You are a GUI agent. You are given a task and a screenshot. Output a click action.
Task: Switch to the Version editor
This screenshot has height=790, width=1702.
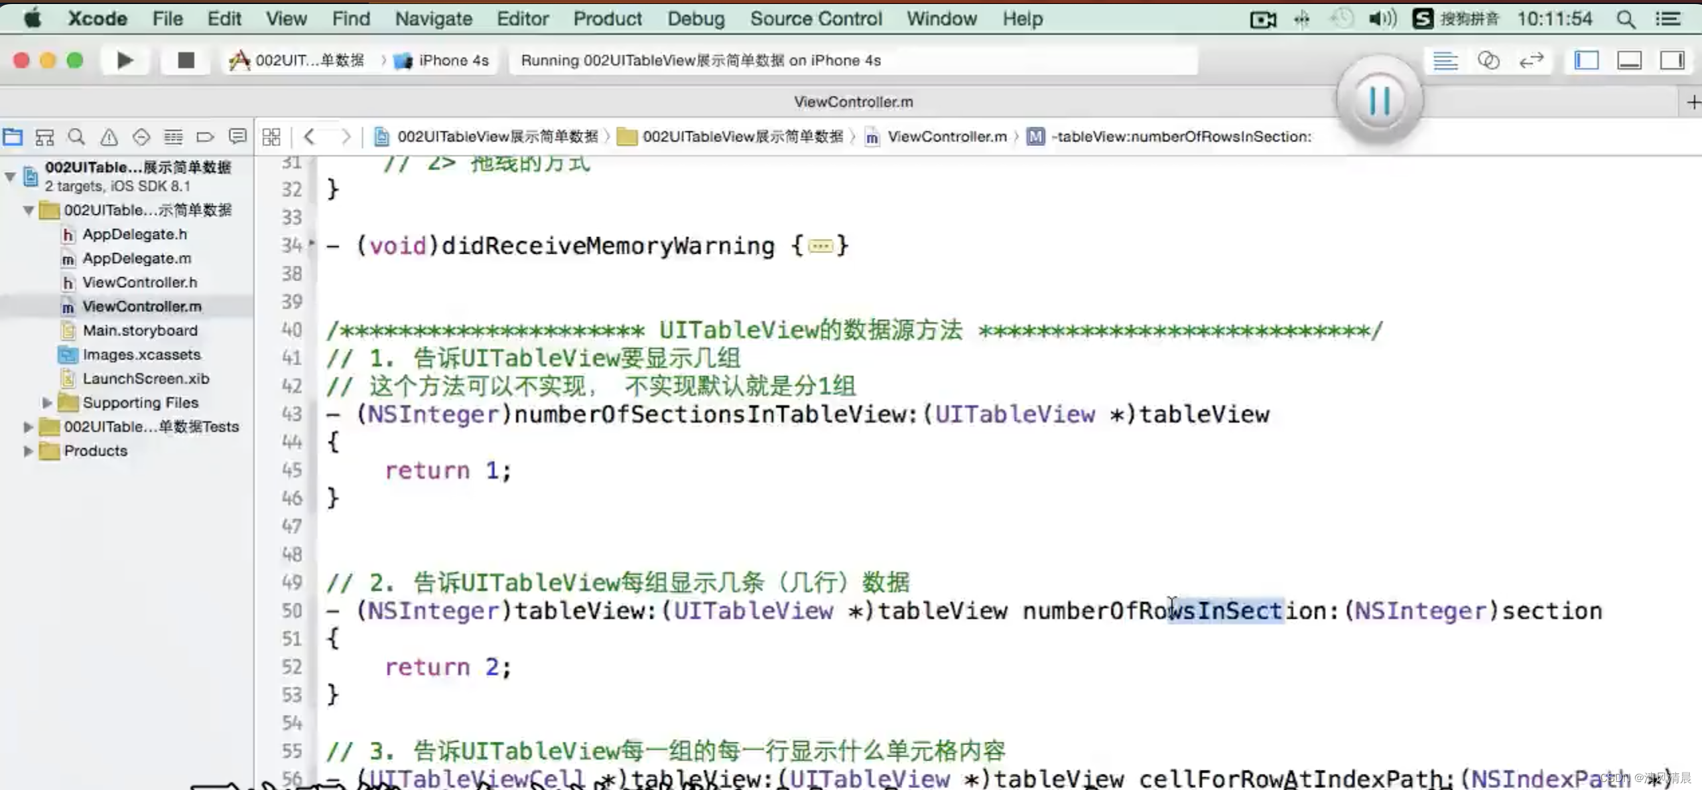[x=1531, y=61]
